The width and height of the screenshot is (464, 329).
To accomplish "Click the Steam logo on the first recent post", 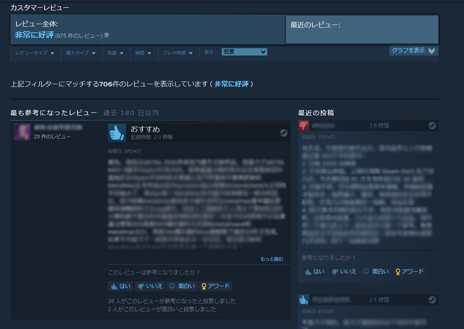I will (432, 126).
